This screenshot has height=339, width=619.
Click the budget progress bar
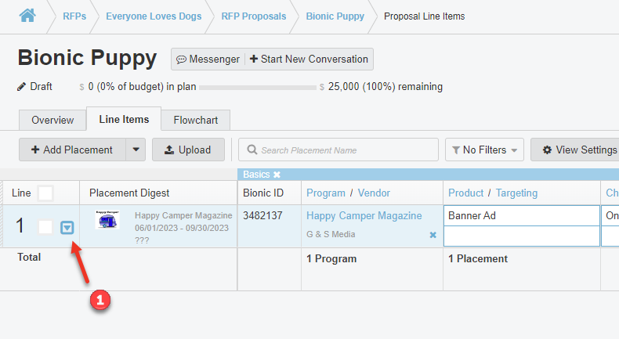point(259,87)
